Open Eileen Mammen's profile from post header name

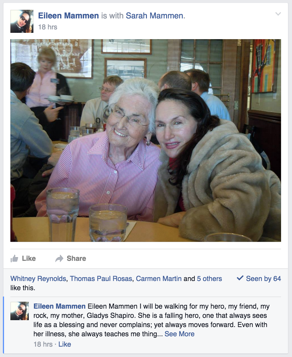click(x=69, y=16)
